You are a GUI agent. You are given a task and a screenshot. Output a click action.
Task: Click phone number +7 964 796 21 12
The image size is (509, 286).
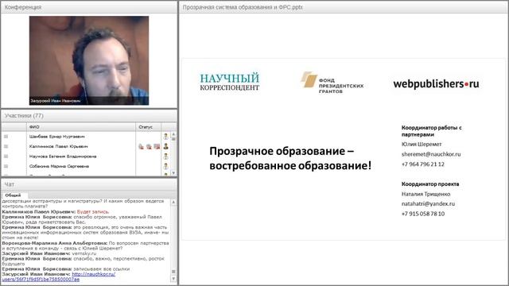(423, 164)
